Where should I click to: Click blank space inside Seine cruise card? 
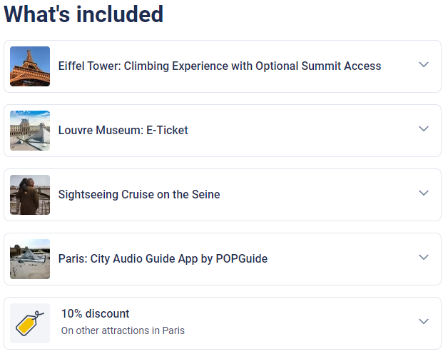314,195
